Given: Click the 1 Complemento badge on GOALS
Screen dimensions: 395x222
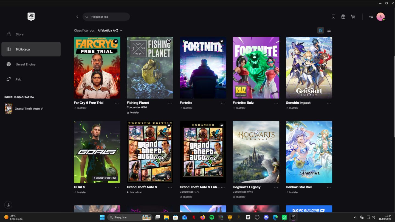Looking at the screenshot, I should pos(105,178).
